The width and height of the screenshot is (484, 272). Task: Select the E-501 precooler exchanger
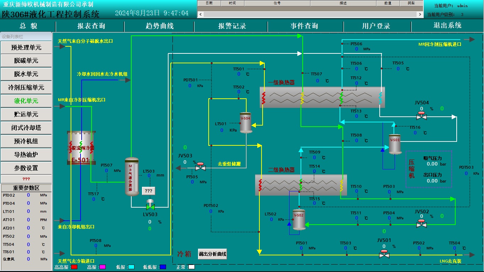tap(81, 147)
